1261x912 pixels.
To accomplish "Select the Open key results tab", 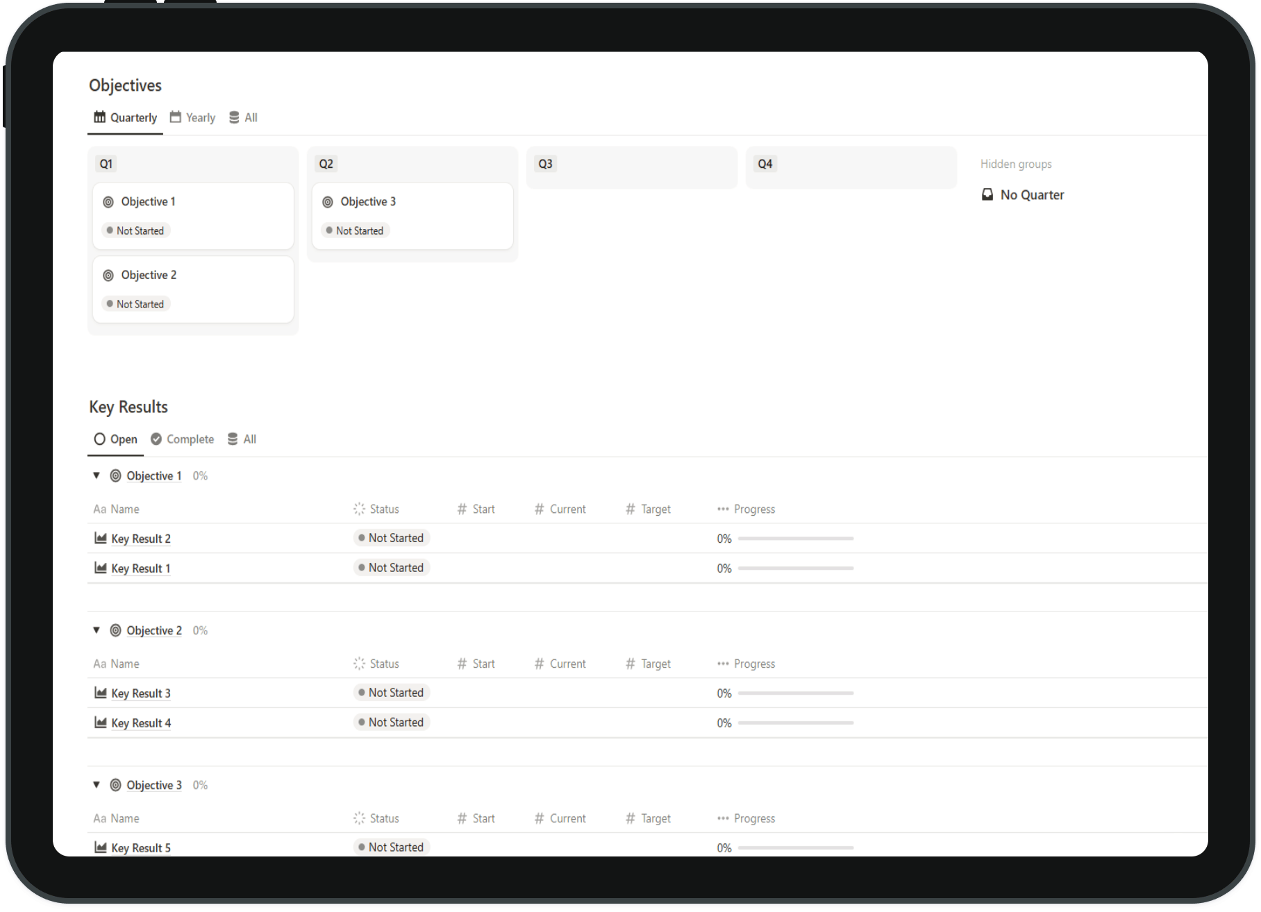I will coord(116,439).
